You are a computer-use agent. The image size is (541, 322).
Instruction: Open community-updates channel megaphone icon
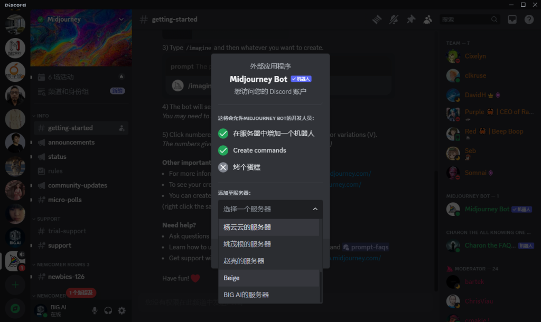pyautogui.click(x=41, y=185)
